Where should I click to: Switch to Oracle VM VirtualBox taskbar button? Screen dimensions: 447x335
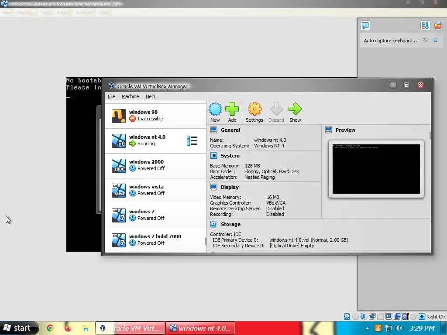(130, 328)
